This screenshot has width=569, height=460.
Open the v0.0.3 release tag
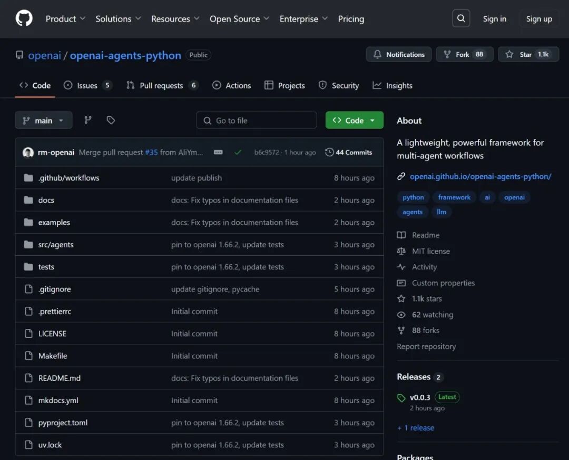420,397
